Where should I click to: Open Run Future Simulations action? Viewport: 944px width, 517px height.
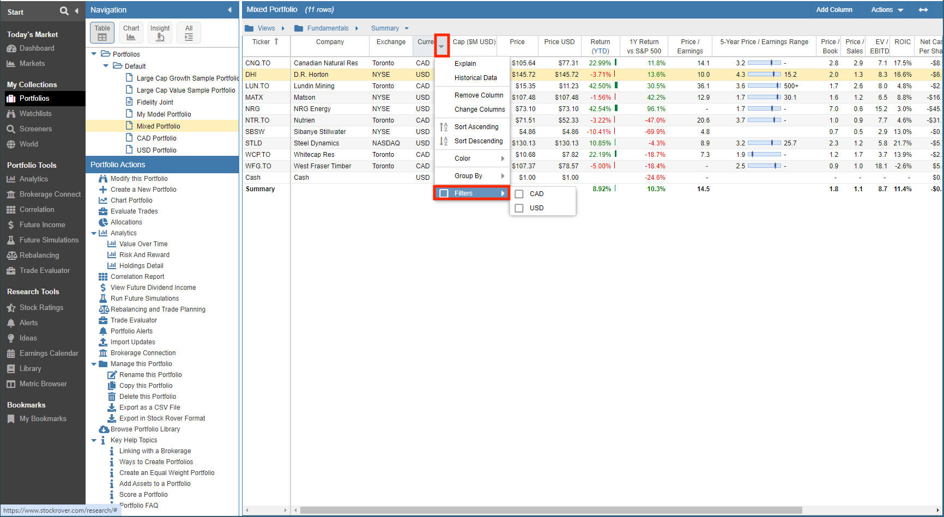coord(144,299)
